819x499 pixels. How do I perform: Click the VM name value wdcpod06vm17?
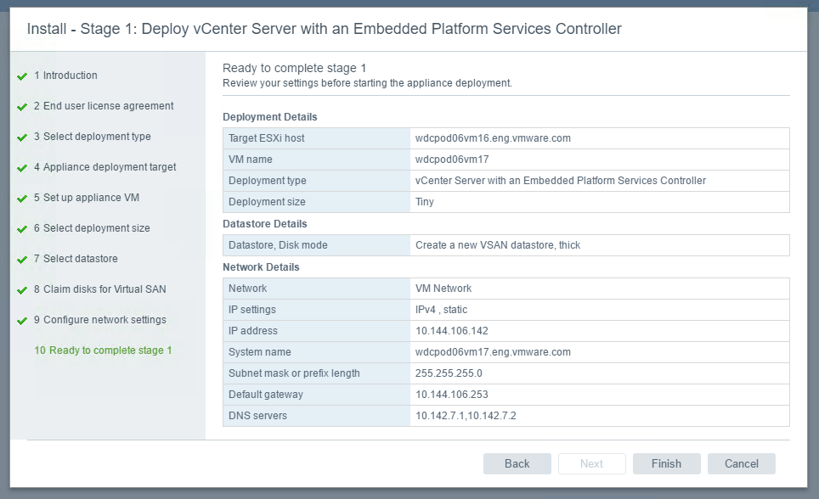coord(452,160)
